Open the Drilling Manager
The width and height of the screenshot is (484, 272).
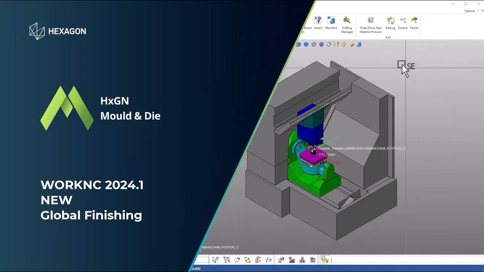pos(347,25)
